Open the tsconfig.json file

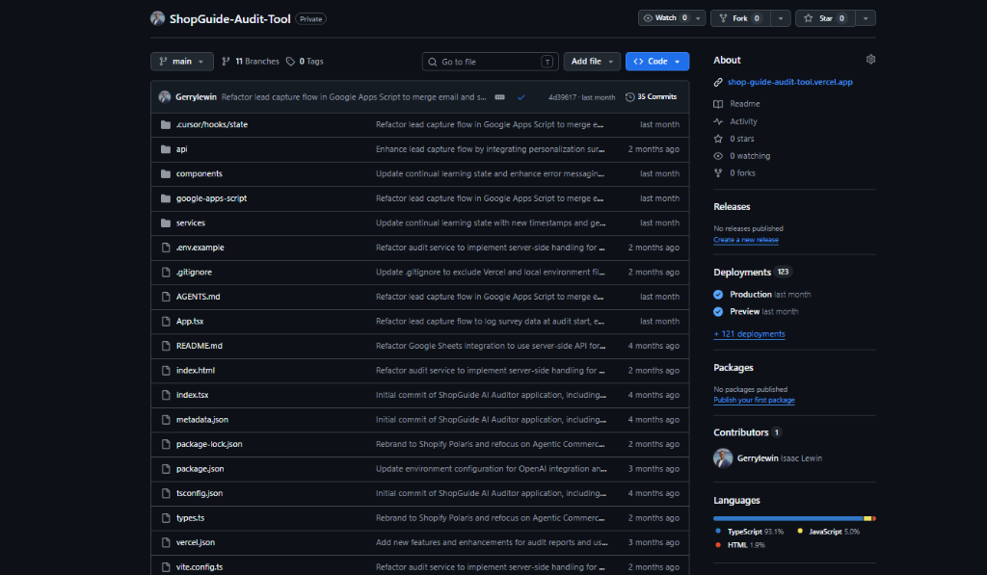(199, 493)
